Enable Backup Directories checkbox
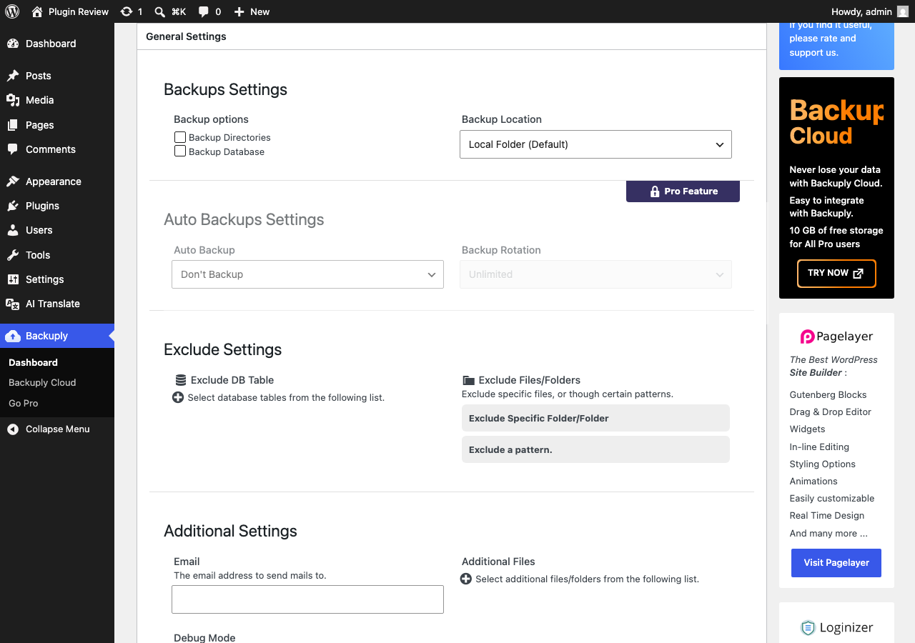915x643 pixels. tap(180, 137)
